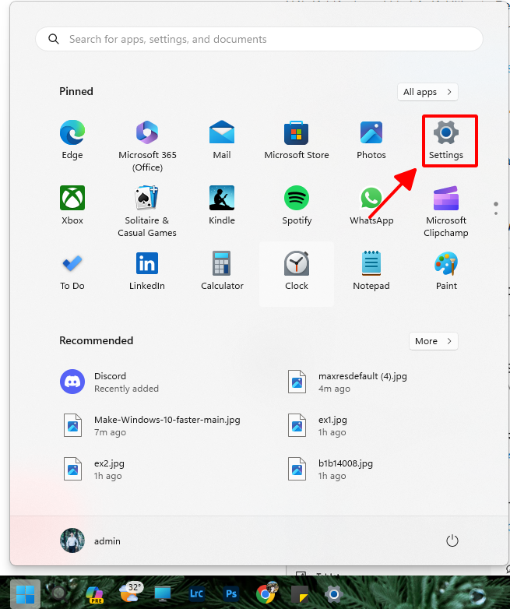Open recently added Discord
This screenshot has height=609, width=510.
coord(110,382)
